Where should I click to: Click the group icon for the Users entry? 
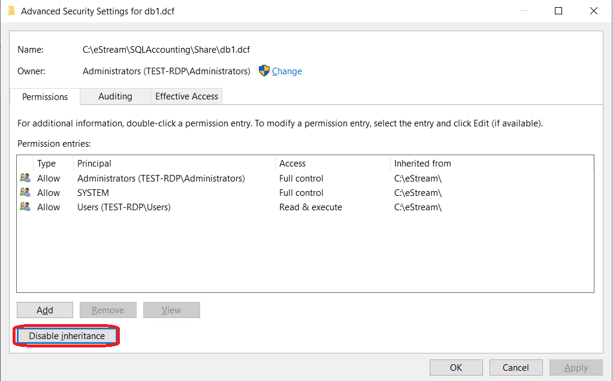click(25, 207)
